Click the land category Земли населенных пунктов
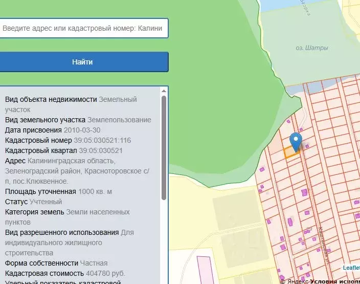Image resolution: width=360 pixels, height=284 pixels. pos(67,217)
